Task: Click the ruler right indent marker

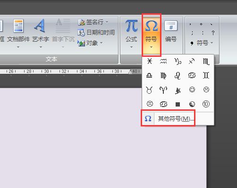Action: tap(130, 72)
